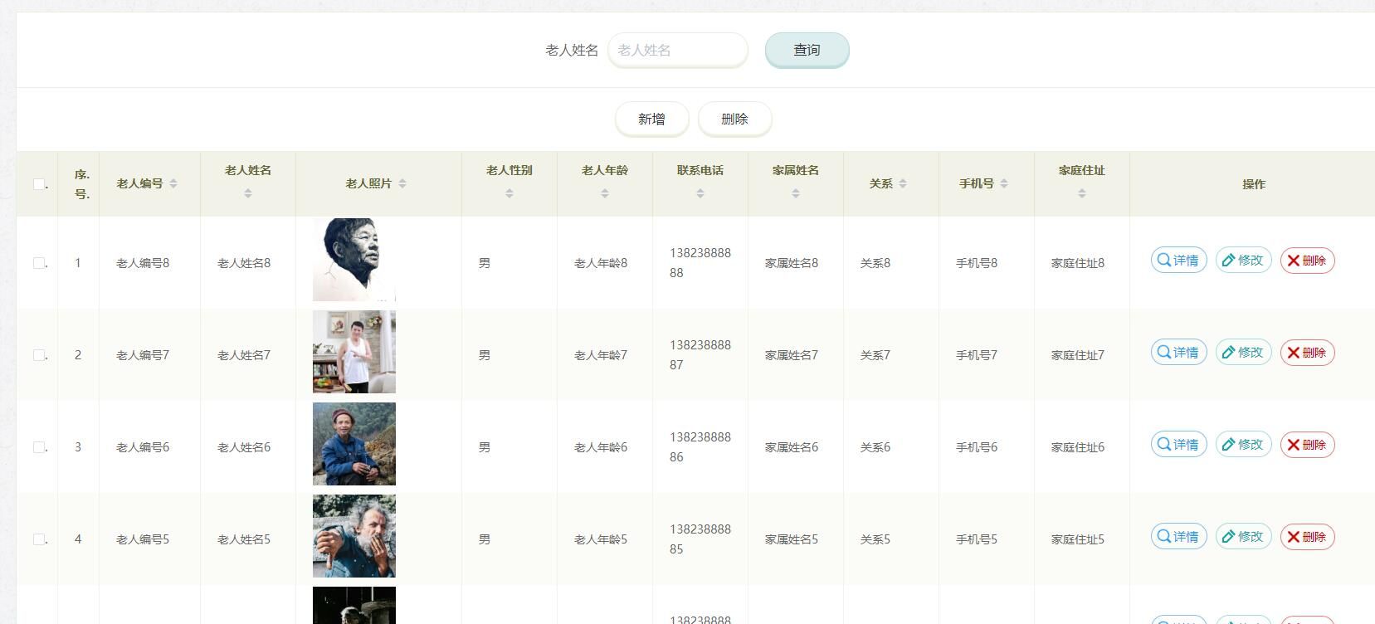The height and width of the screenshot is (624, 1375).
Task: Click the 序号 column header
Action: click(x=82, y=184)
